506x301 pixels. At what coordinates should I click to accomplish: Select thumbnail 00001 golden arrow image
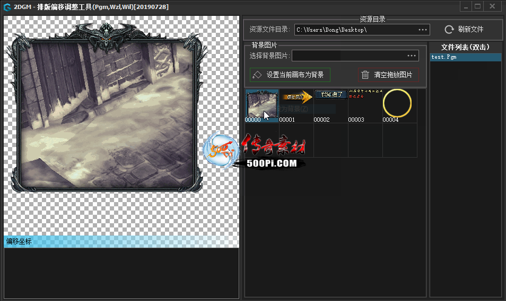click(296, 106)
